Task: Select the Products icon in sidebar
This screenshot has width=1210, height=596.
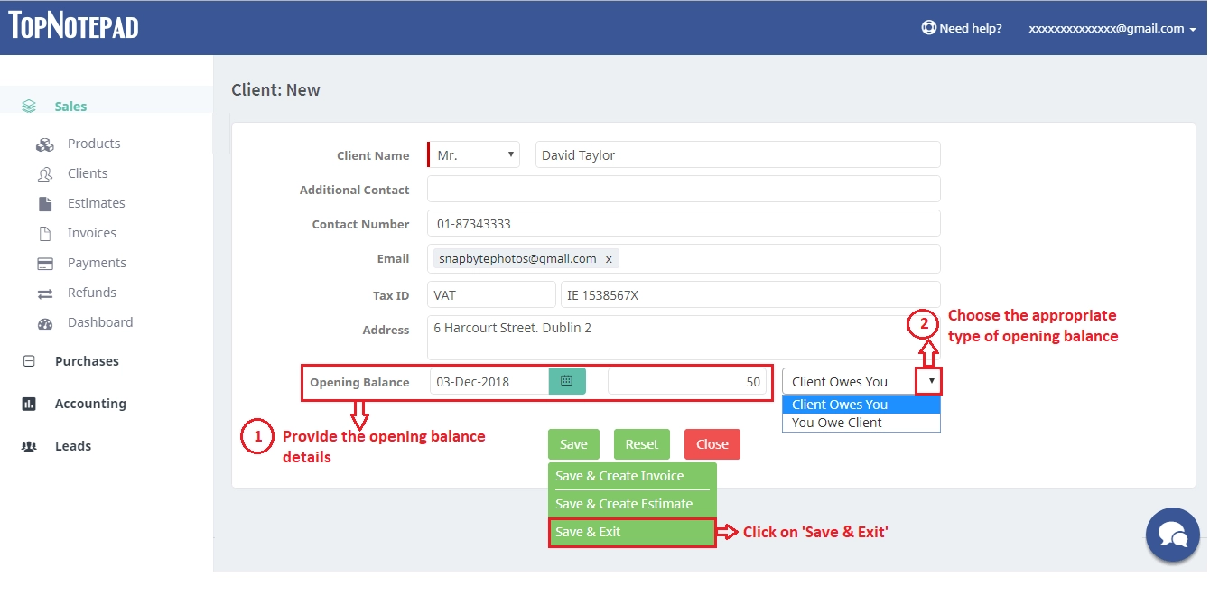Action: point(46,144)
